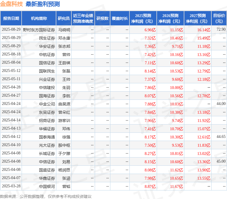Select the 2027预测净利润 column header
This screenshot has height=199, width=227.
pos(198,18)
